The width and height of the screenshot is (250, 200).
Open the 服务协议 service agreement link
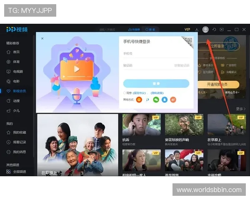click(140, 93)
